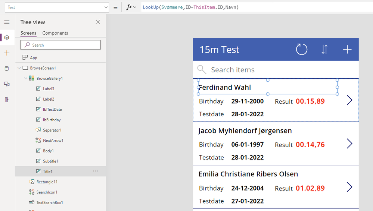Close the Tree view panel
Screen dimensions: 373x211
98,22
